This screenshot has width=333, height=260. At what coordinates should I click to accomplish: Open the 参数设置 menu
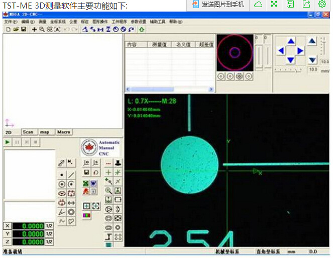coord(138,22)
